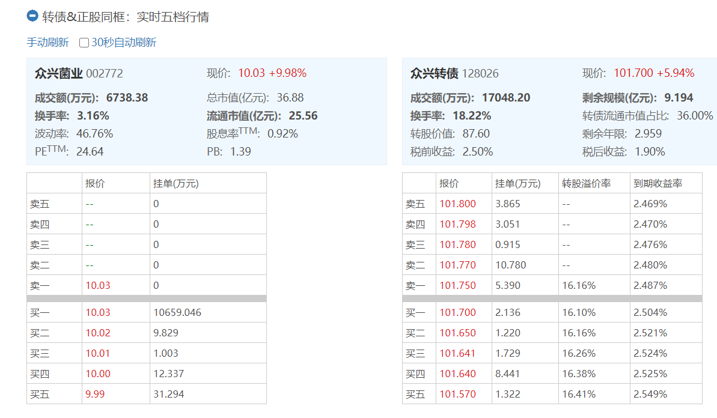Click the bond 买一 price 101.700
Image resolution: width=717 pixels, height=418 pixels.
click(457, 312)
